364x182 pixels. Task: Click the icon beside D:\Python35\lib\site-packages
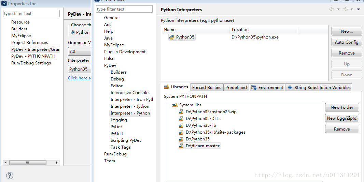[x=181, y=132]
